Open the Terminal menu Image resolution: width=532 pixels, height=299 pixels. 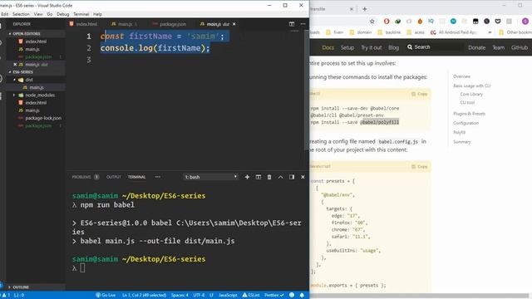81,14
